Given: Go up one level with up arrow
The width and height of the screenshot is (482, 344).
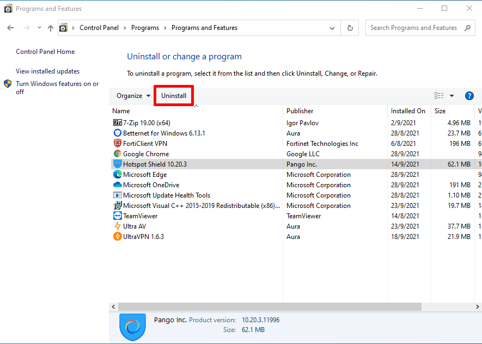Looking at the screenshot, I should [51, 28].
